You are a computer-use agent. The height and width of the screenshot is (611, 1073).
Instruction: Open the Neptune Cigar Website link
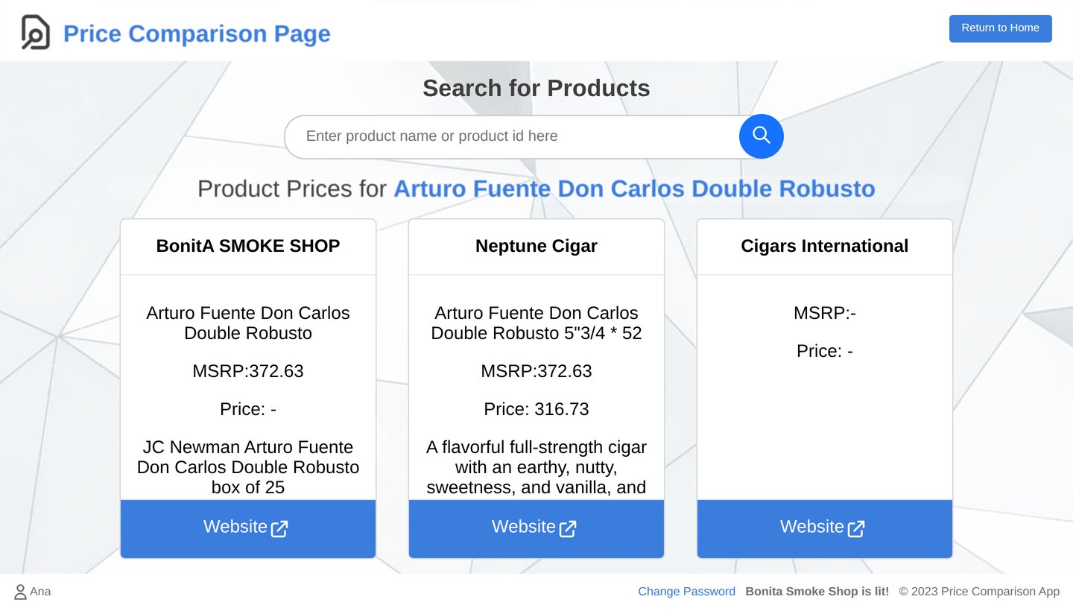tap(536, 528)
